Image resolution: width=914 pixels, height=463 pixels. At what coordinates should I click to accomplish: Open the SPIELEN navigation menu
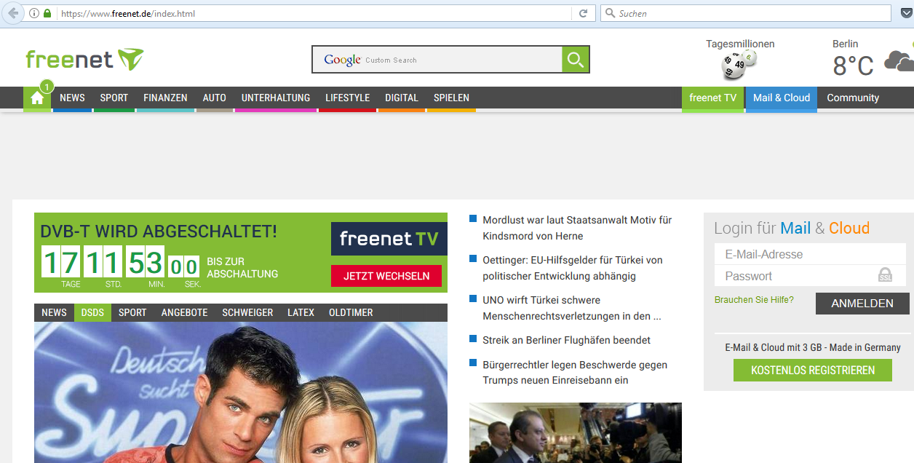click(x=451, y=98)
